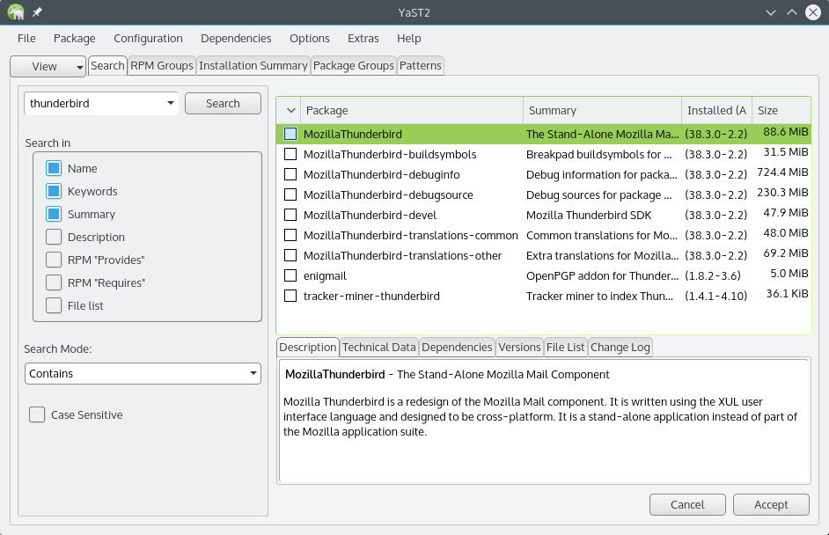Click the status box for enigmail package
829x535 pixels.
click(x=290, y=275)
